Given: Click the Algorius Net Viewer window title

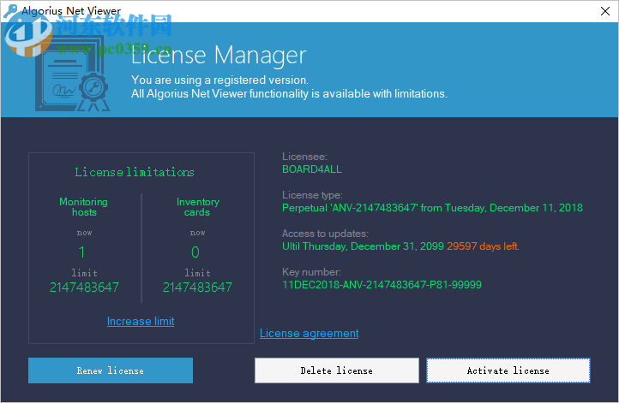Looking at the screenshot, I should 71,11.
